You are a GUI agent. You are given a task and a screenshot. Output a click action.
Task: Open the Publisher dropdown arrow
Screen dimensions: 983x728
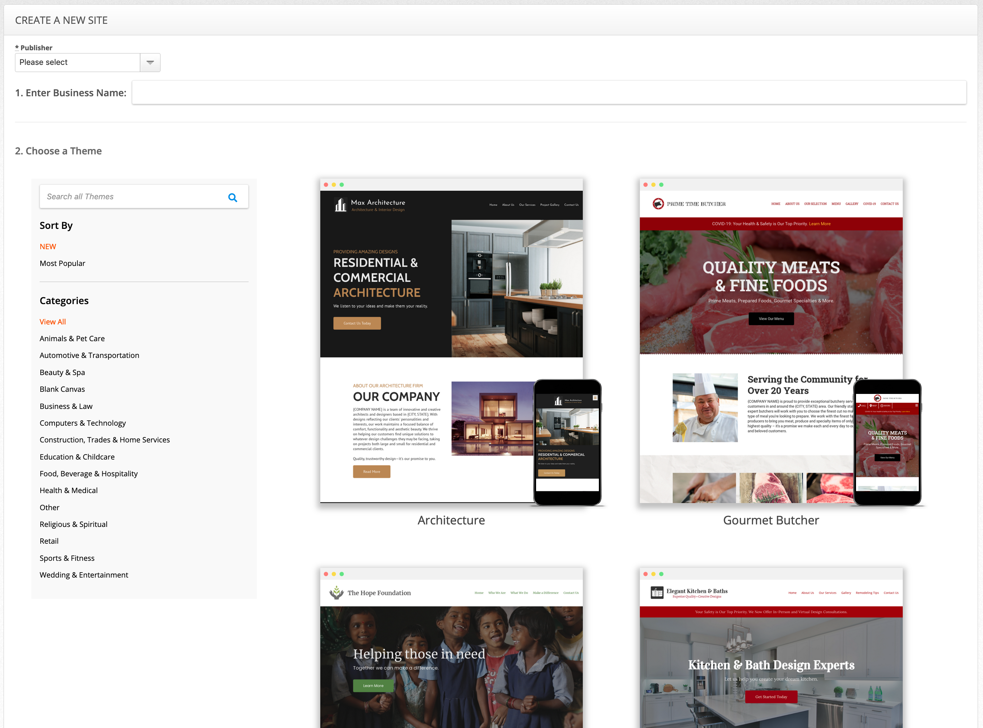(x=150, y=63)
